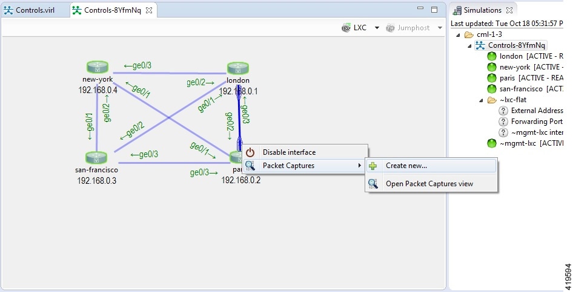This screenshot has height=292, width=573.
Task: Click the green status icon for san-francisco
Action: click(492, 89)
